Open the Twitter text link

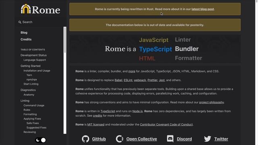pyautogui.click(x=221, y=139)
